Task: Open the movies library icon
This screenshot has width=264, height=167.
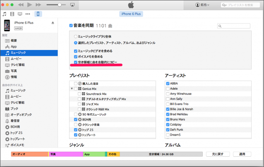Action: [x=12, y=14]
